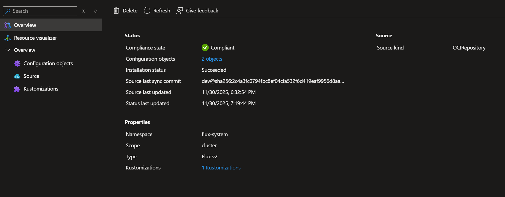The height and width of the screenshot is (197, 505).
Task: Select the highlighted Overview menu item
Action: click(51, 25)
